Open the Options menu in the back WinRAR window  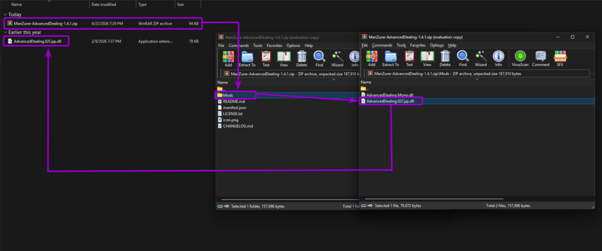[x=293, y=45]
